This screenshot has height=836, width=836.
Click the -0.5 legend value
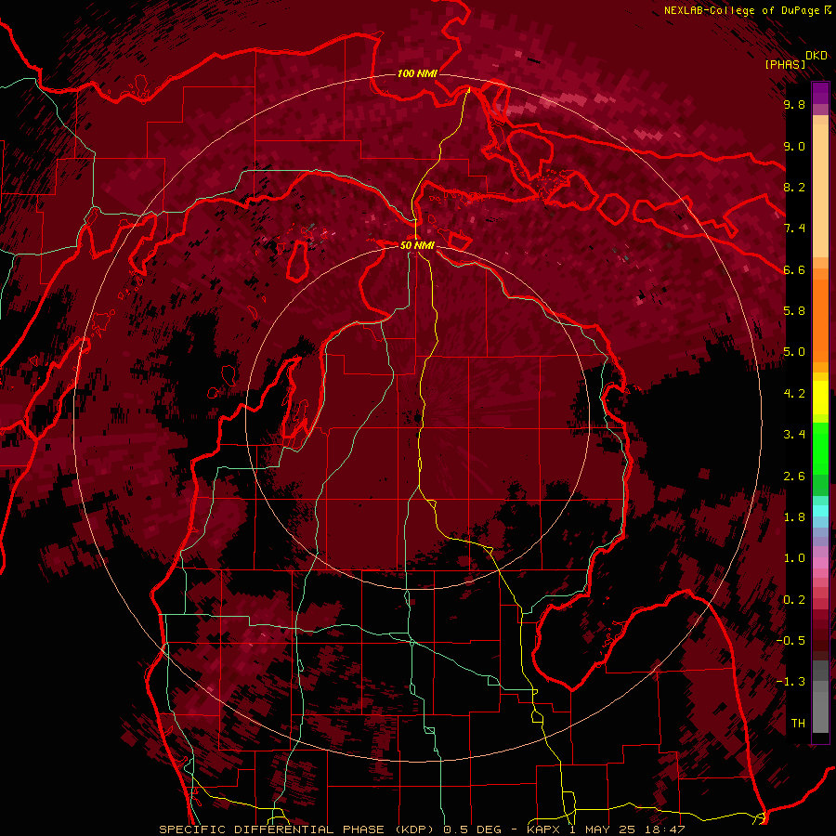791,640
